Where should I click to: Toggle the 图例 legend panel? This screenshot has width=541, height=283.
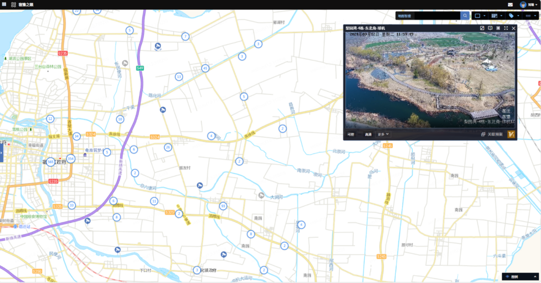[520, 277]
